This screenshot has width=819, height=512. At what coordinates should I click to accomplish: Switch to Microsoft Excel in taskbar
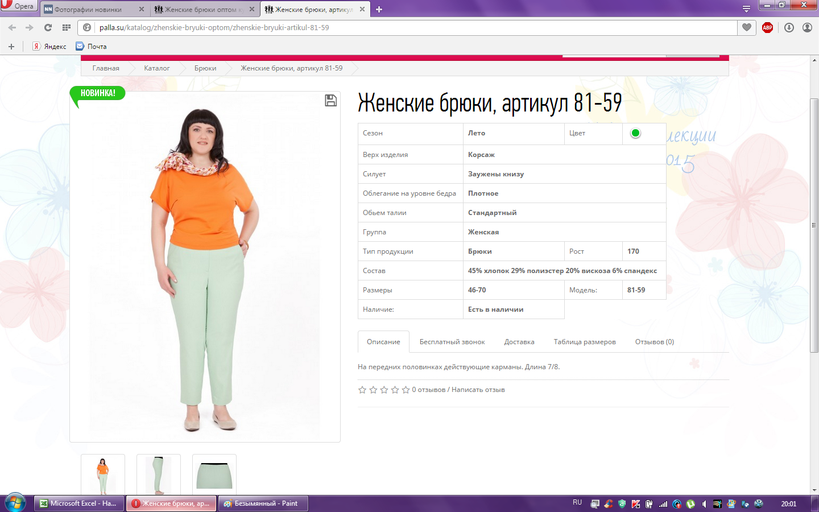79,503
